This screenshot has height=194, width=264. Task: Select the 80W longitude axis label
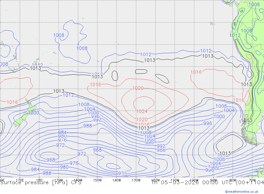pyautogui.click(x=233, y=180)
